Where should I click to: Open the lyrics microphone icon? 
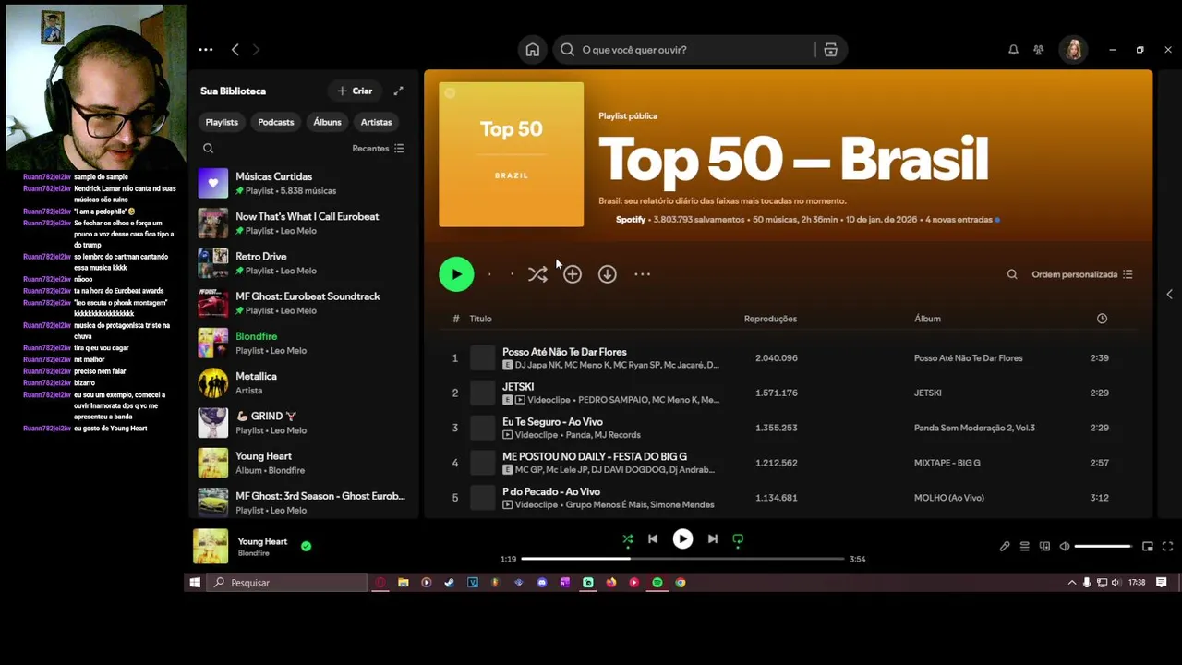tap(1005, 547)
